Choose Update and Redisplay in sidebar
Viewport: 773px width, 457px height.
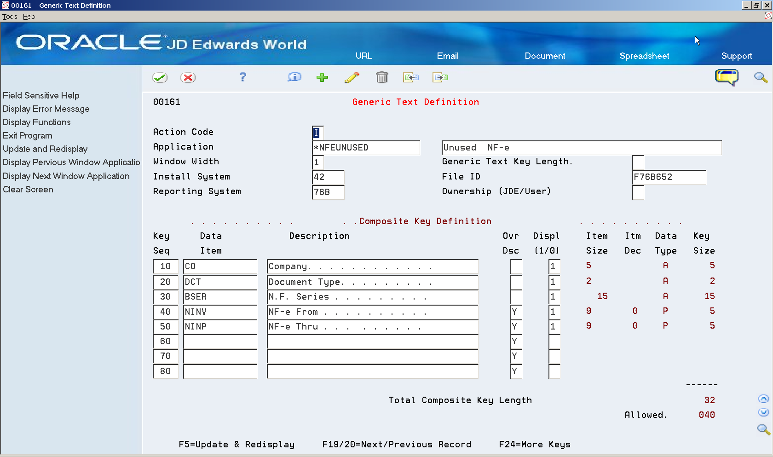pos(45,149)
